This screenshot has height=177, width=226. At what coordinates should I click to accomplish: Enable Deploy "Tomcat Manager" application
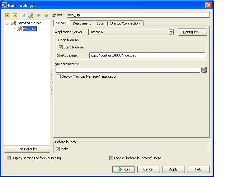59,76
